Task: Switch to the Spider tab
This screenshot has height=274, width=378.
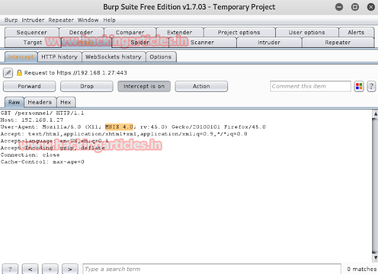Action: [140, 43]
